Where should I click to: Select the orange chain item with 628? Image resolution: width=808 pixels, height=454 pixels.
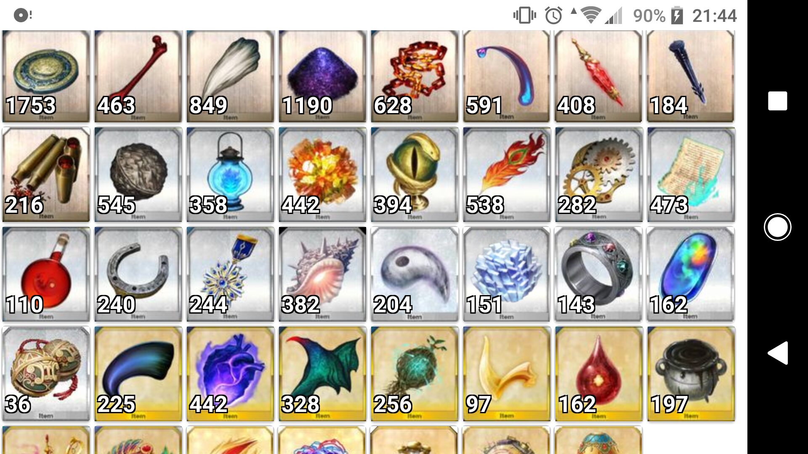click(415, 76)
